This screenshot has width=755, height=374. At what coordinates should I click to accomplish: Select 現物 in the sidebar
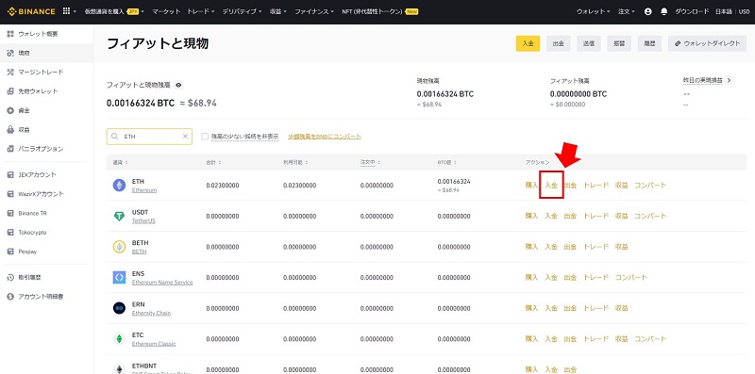pos(46,53)
